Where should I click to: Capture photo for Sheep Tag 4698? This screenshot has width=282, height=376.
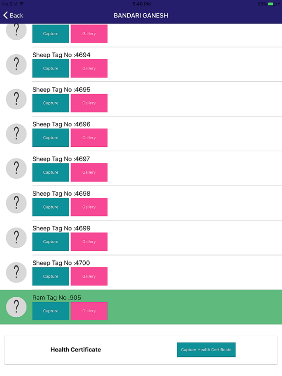[x=50, y=207]
